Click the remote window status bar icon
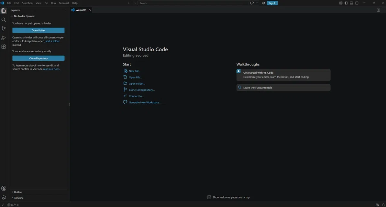The height and width of the screenshot is (207, 386). [x=3, y=205]
